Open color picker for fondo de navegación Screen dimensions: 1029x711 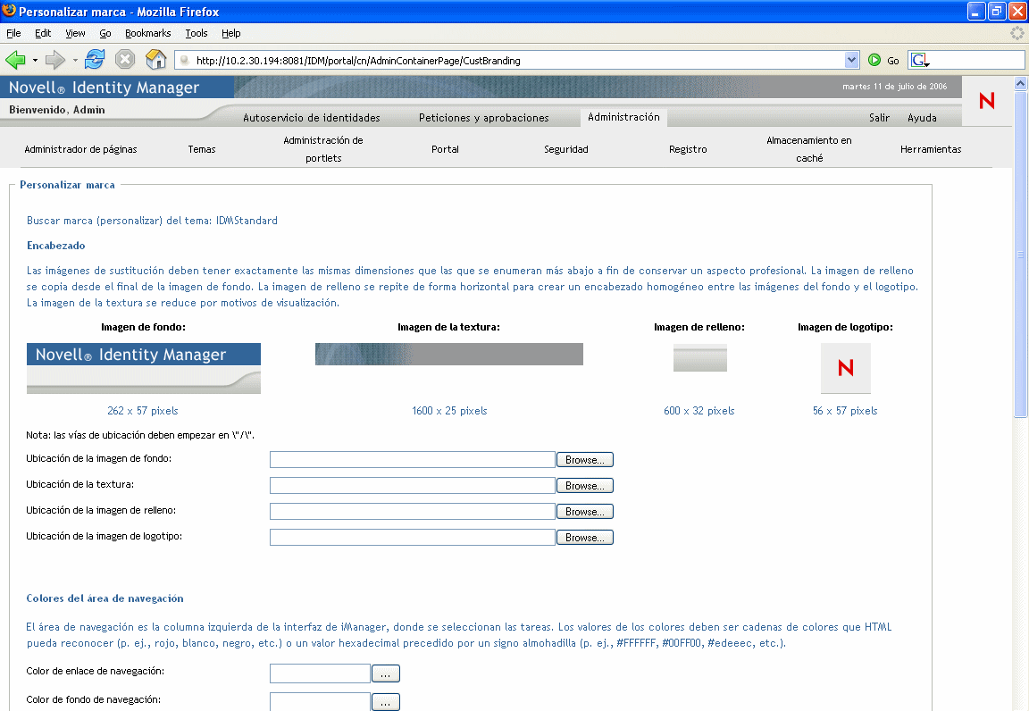tap(386, 702)
